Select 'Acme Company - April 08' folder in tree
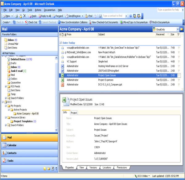Screen dimensions: 185x180 coord(26,114)
